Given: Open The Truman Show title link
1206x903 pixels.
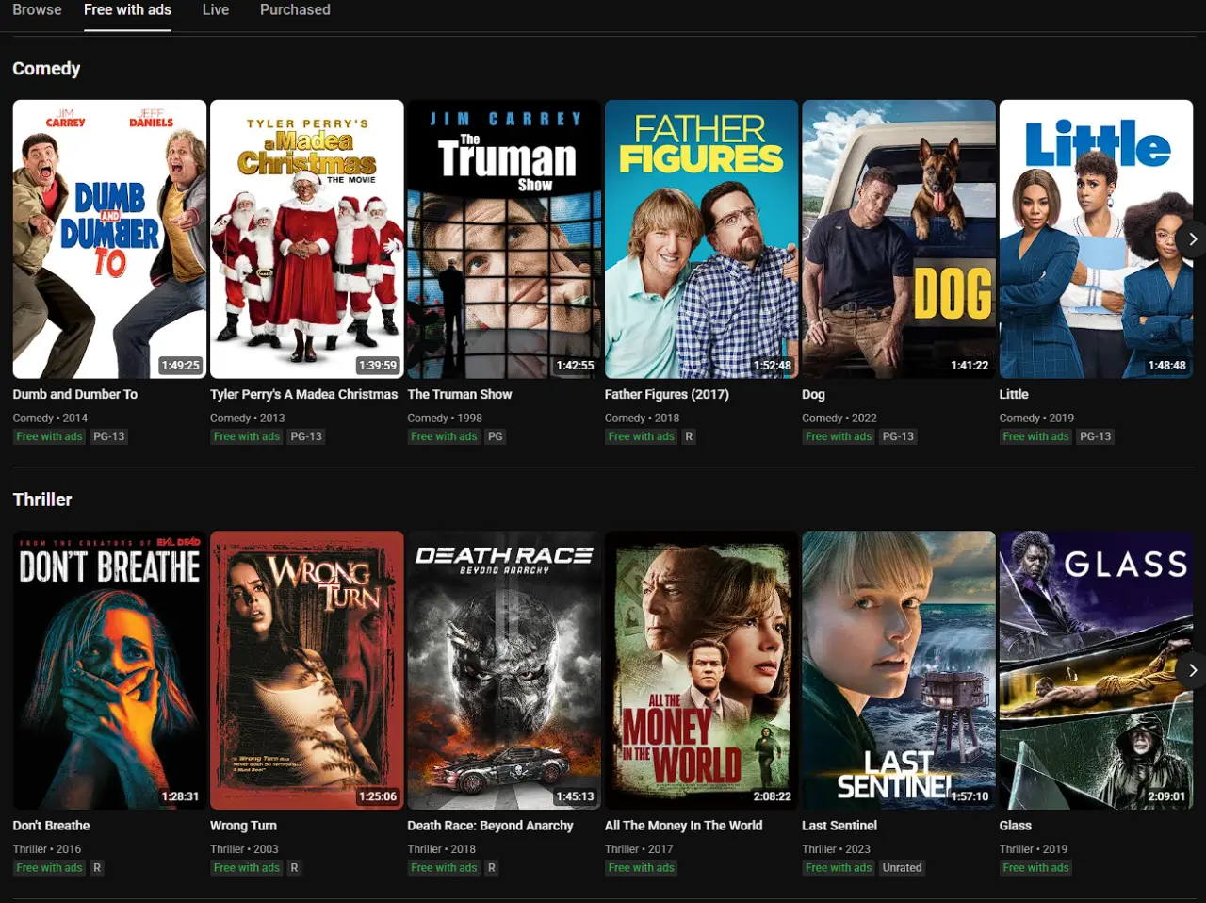Looking at the screenshot, I should (x=460, y=394).
